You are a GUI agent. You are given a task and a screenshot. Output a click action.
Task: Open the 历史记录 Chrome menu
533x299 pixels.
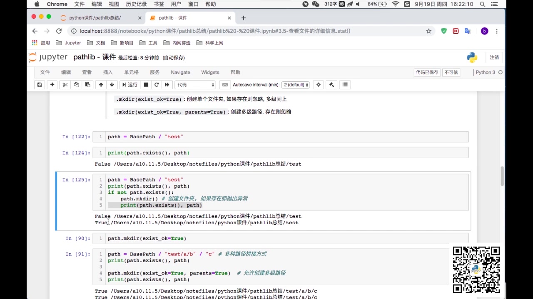(x=136, y=4)
